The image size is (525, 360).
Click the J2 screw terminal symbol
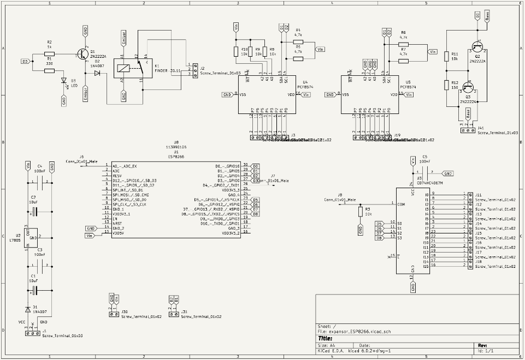pos(195,70)
